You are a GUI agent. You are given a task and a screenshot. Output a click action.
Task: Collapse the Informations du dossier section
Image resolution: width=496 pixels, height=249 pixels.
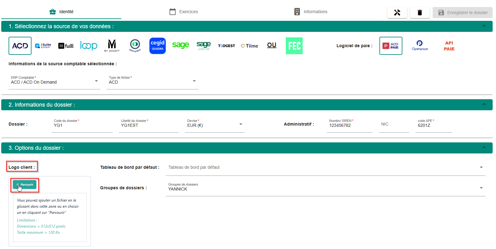pyautogui.click(x=484, y=104)
